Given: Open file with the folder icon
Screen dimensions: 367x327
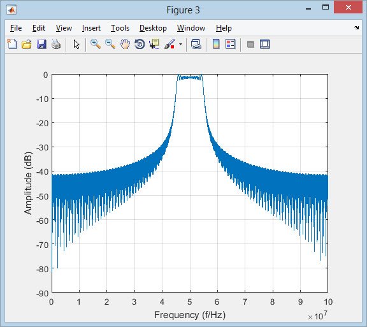Looking at the screenshot, I should pos(27,44).
